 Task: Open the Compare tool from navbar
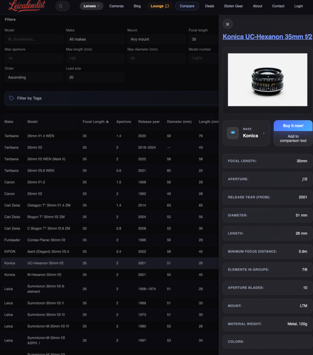187,6
